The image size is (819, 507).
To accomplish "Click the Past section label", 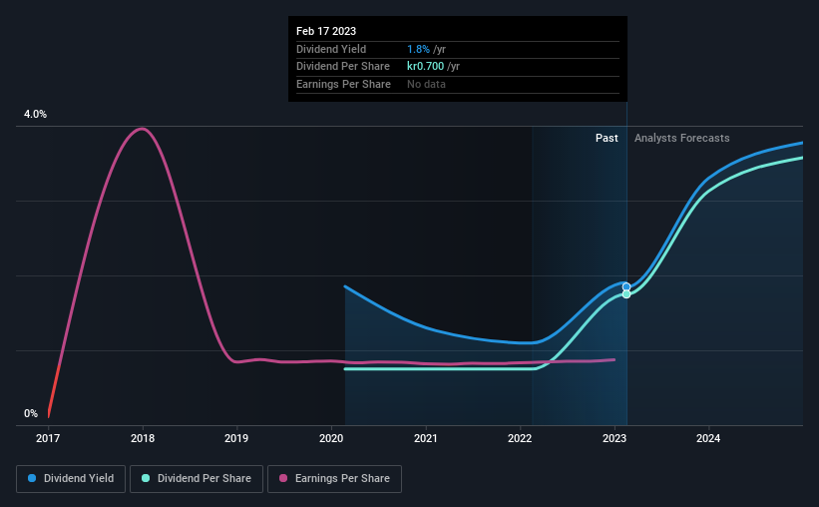I will click(607, 138).
